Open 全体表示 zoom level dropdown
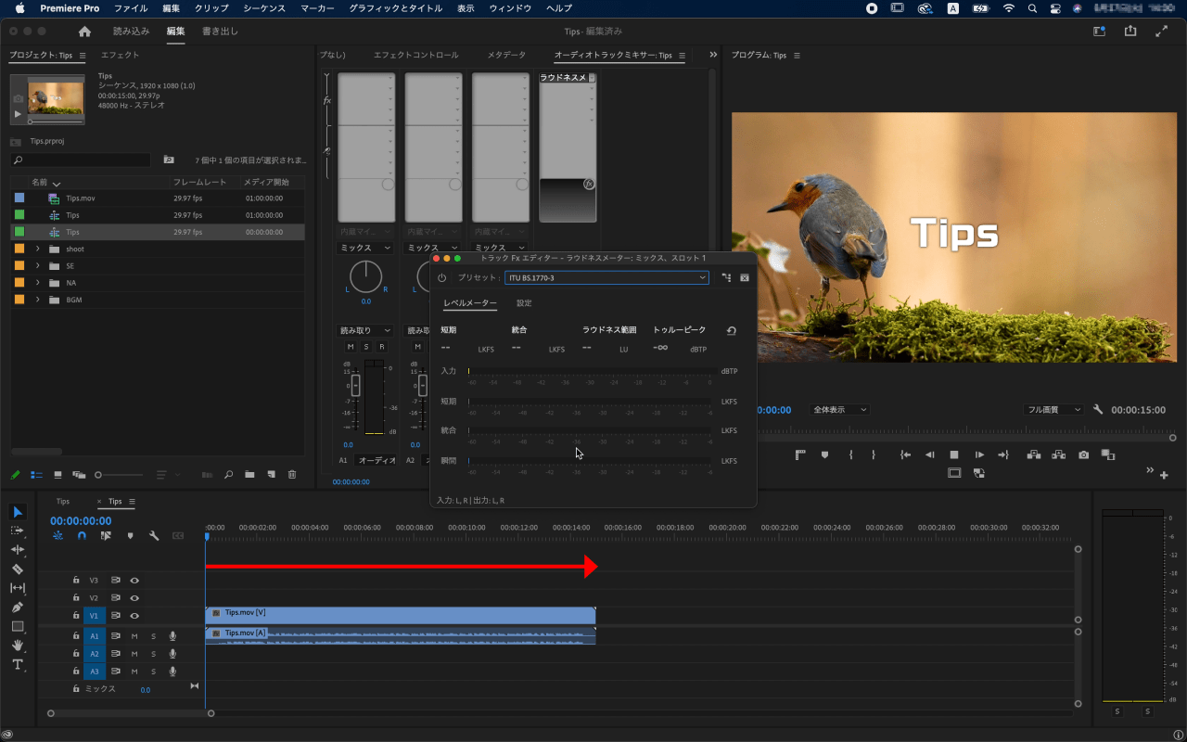 [840, 409]
